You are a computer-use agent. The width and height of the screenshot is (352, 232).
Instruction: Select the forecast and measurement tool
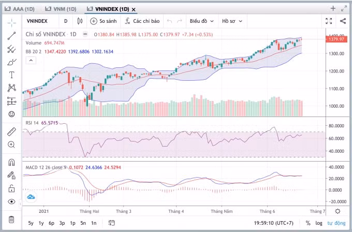point(12,101)
